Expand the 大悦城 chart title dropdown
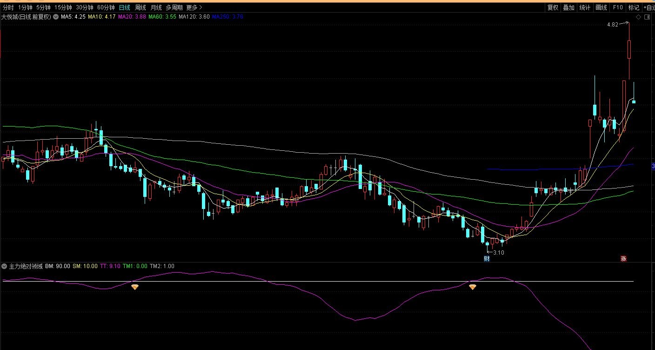The image size is (655, 350). click(x=56, y=17)
